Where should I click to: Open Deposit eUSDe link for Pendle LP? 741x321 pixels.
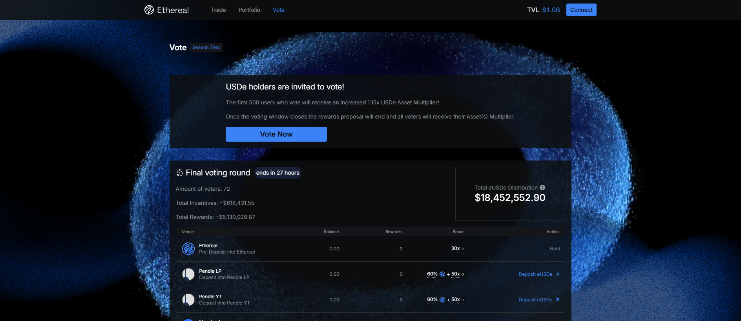click(539, 274)
